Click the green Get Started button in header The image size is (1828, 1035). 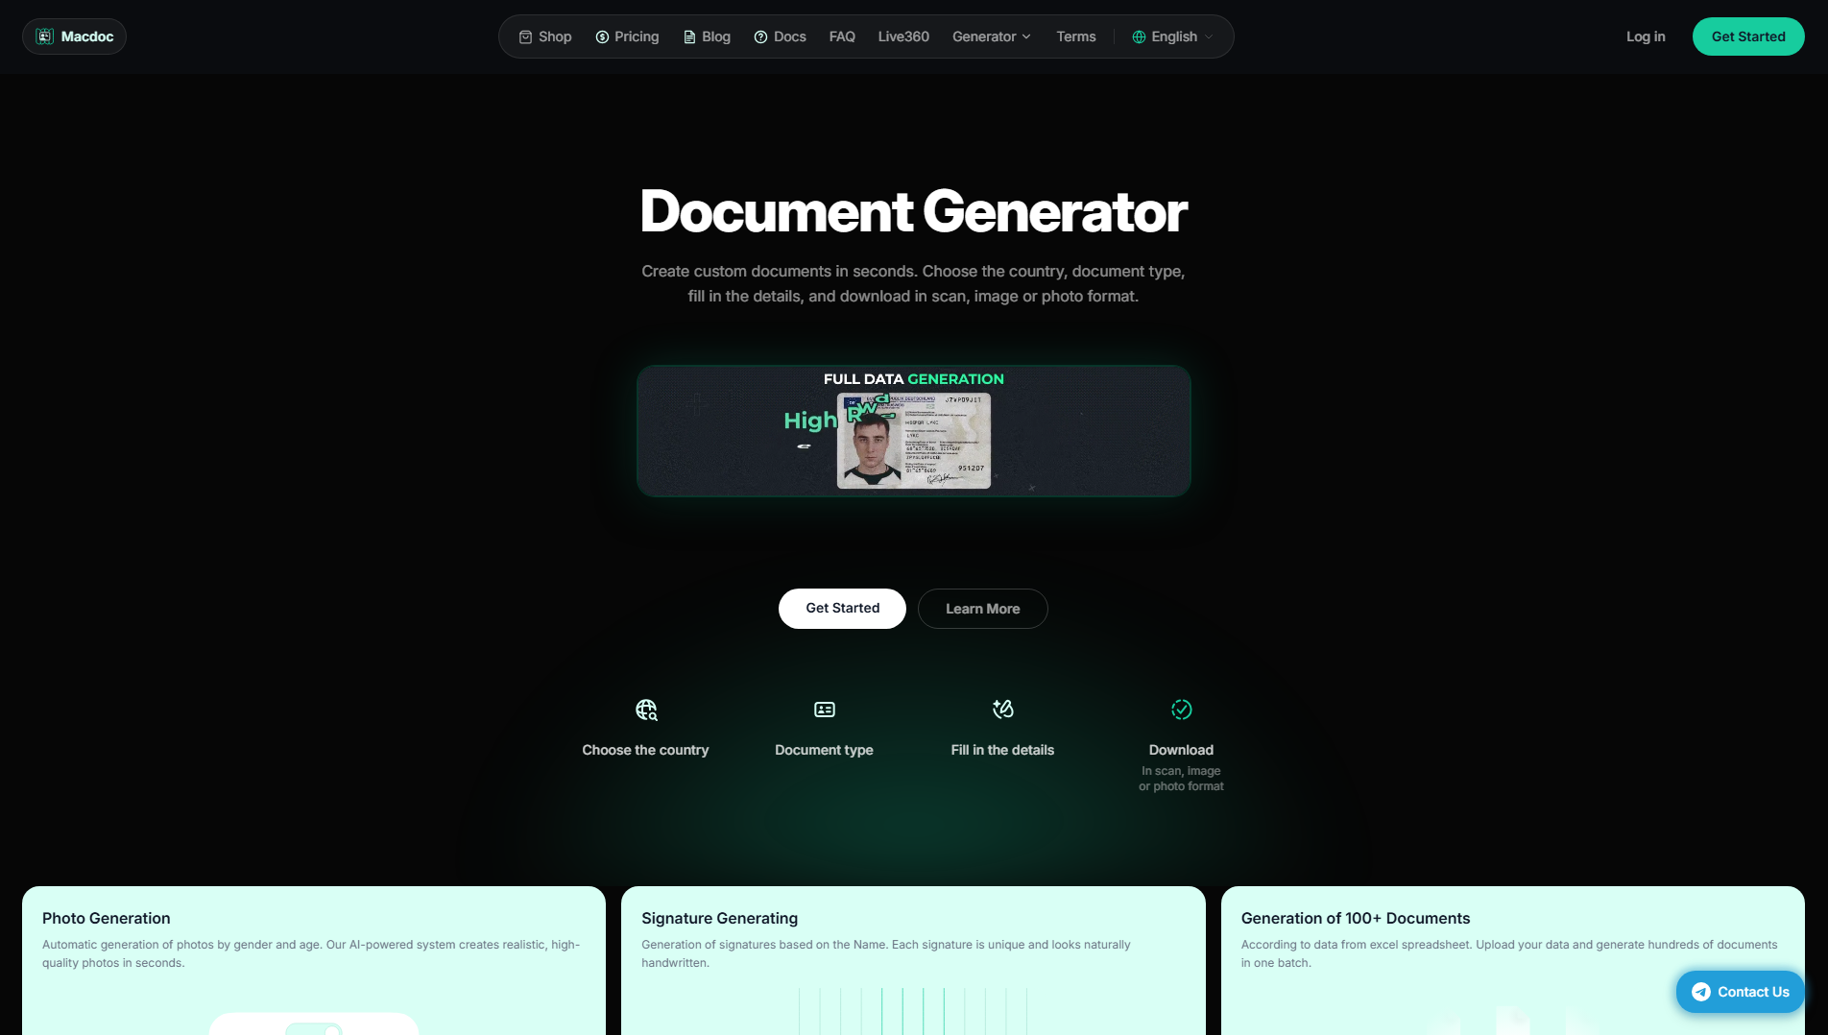point(1748,36)
